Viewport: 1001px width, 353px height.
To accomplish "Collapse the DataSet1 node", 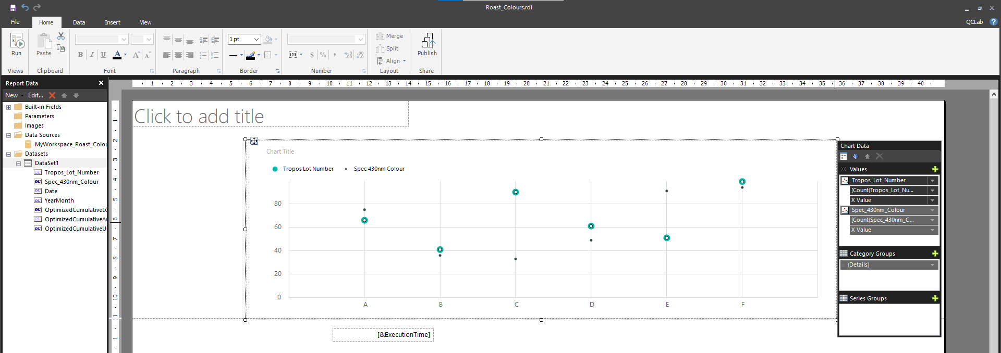I will [x=18, y=163].
